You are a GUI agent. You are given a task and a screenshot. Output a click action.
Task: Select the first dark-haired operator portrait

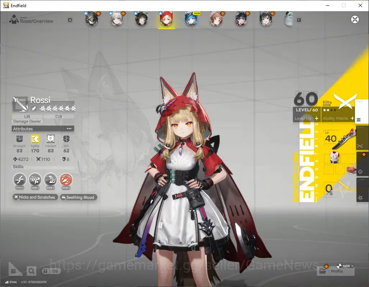92,19
